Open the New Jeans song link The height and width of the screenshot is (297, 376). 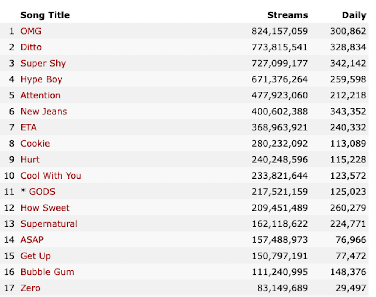coord(44,111)
